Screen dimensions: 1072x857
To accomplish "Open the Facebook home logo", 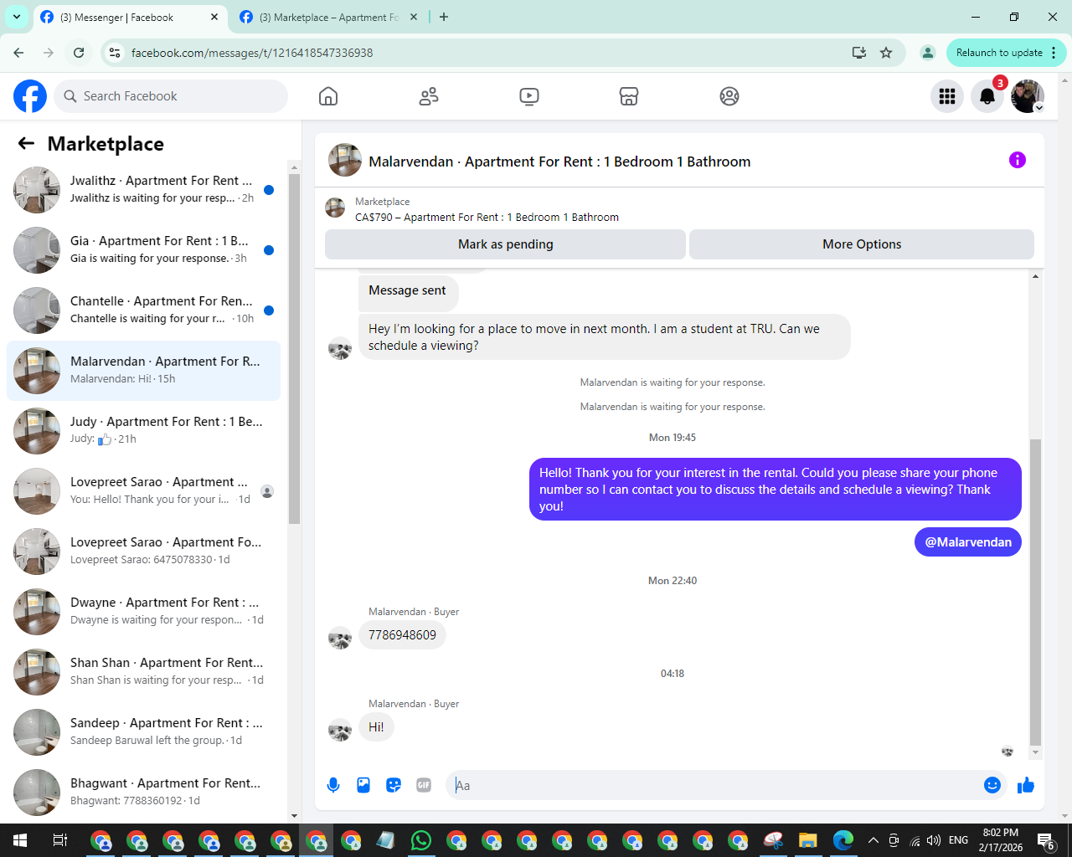I will (30, 96).
